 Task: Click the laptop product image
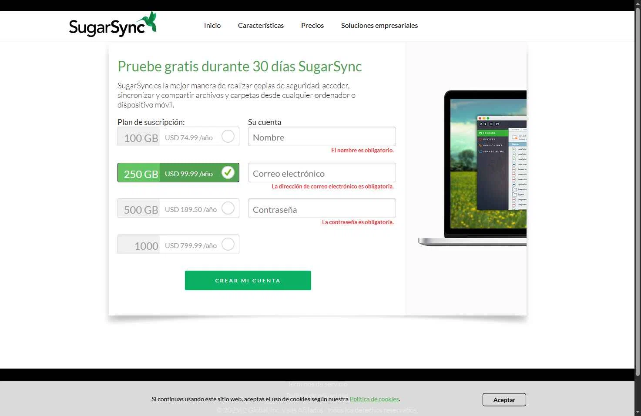[473, 168]
